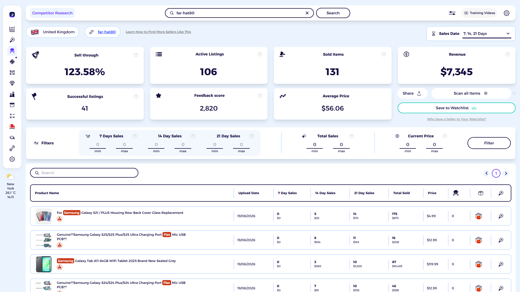Click 21 Day Sales min field
The image size is (520, 292).
pyautogui.click(x=215, y=145)
